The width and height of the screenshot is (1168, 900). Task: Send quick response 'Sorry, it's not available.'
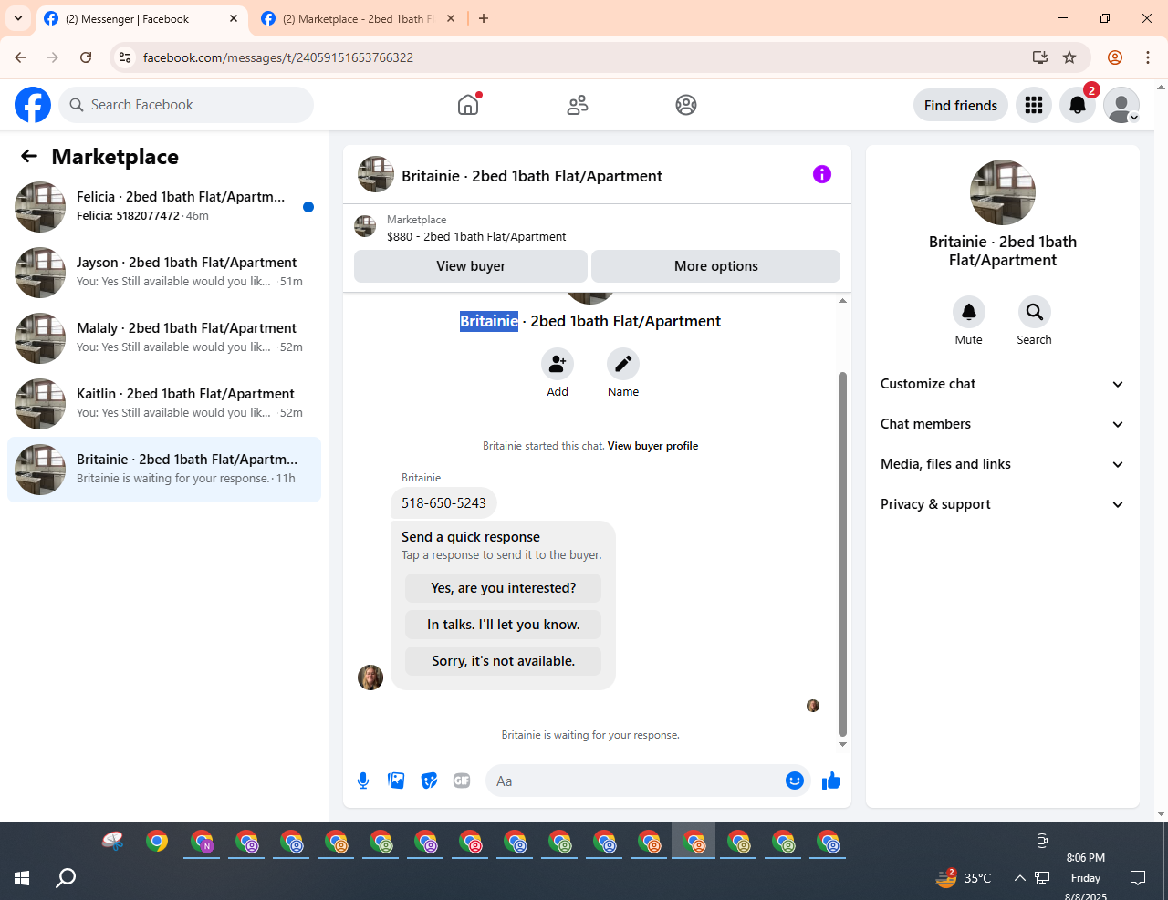(504, 661)
